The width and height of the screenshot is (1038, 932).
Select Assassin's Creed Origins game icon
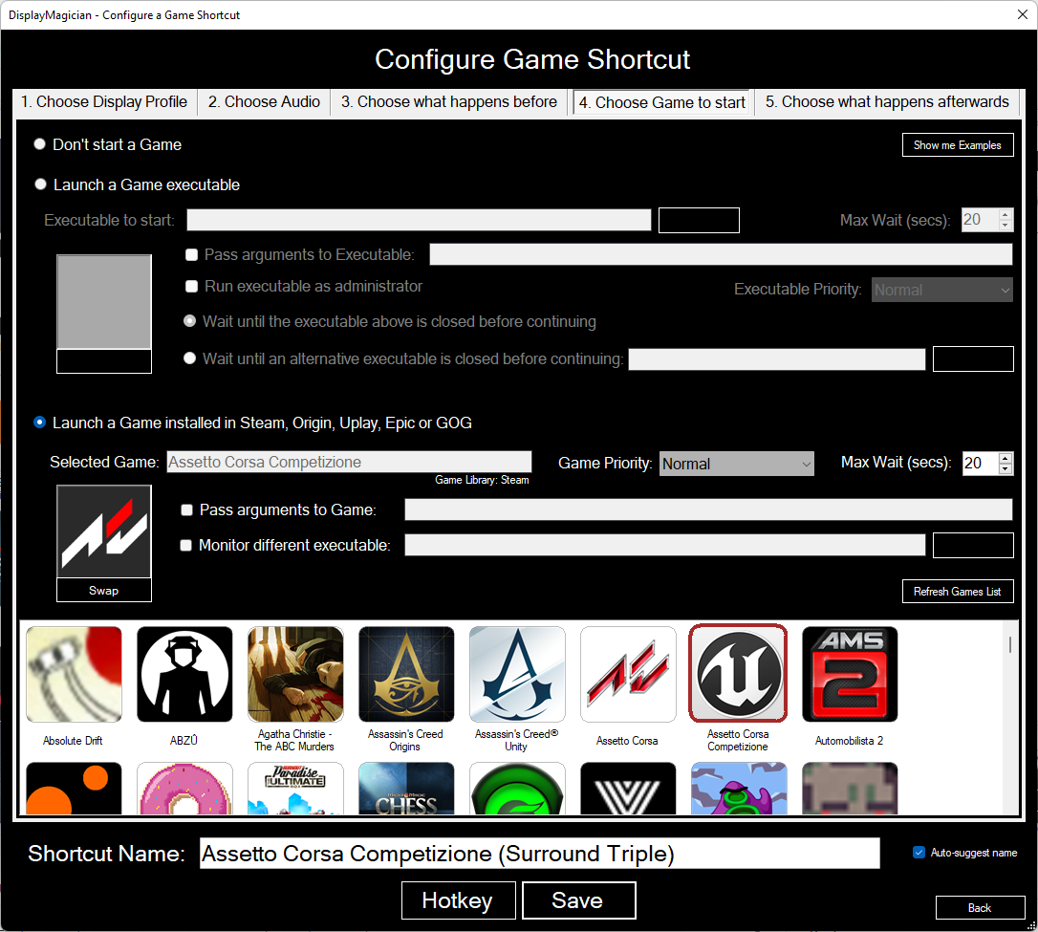pos(406,674)
